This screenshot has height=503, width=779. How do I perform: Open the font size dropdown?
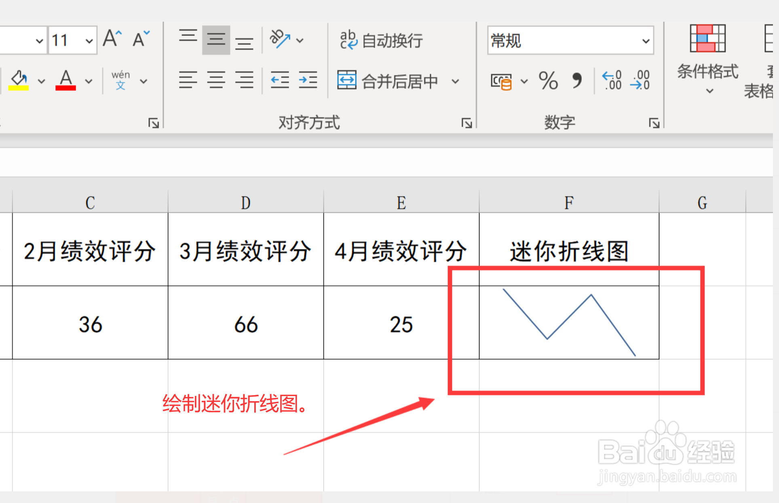(89, 40)
